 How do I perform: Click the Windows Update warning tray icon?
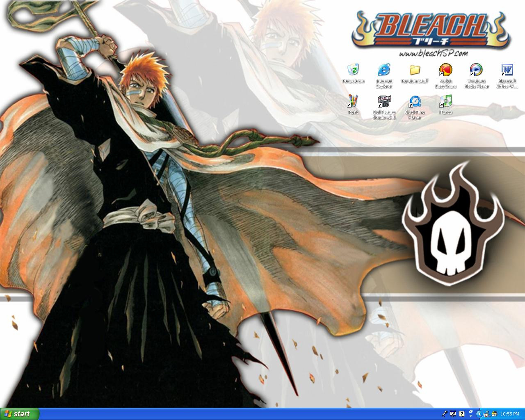coord(495,414)
